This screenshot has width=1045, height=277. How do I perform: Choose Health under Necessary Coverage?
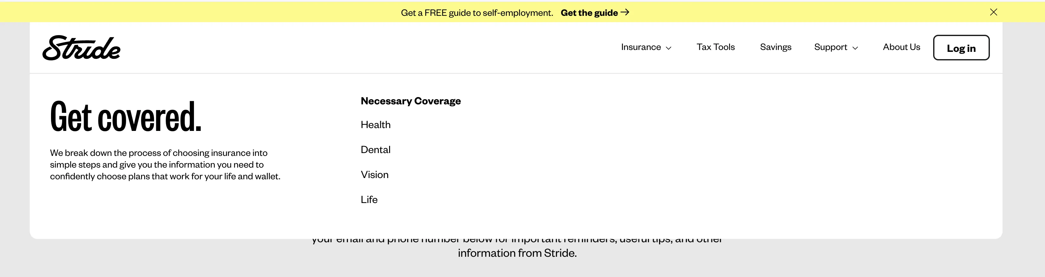[375, 125]
